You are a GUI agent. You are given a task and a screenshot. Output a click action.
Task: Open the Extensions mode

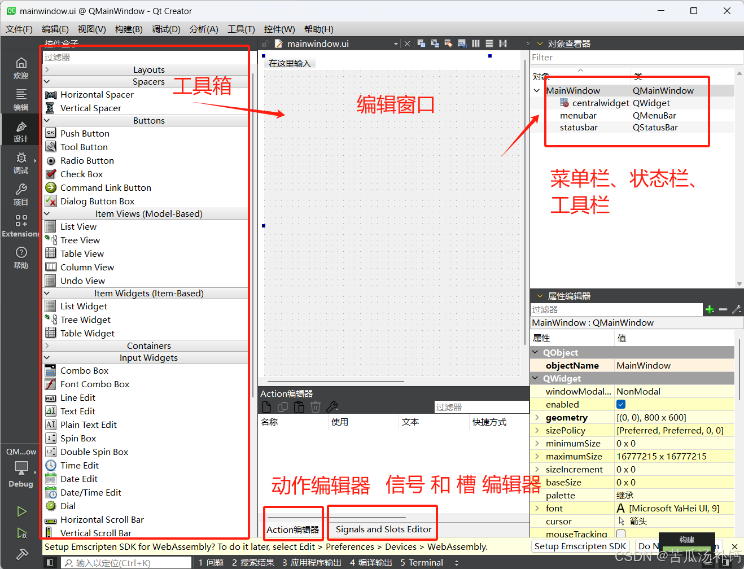tap(21, 226)
